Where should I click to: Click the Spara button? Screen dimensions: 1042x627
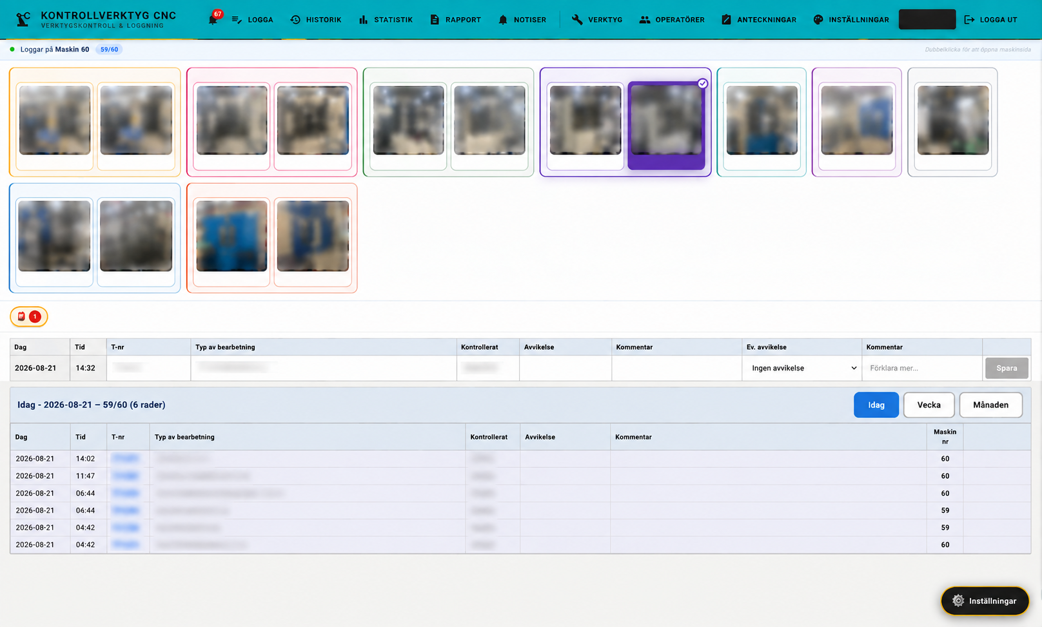pos(1007,368)
